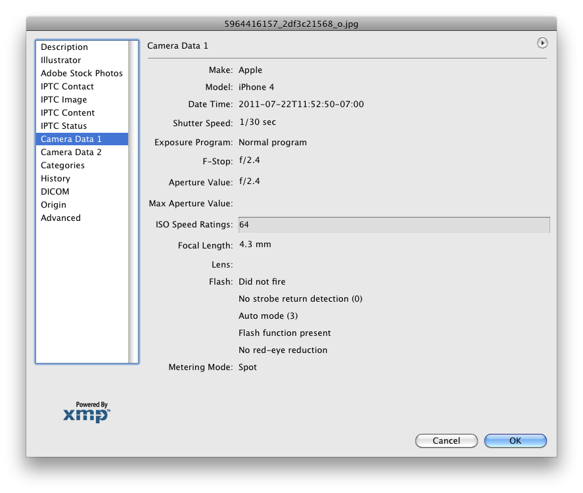583x493 pixels.
Task: Click the "Focal Length:" label
Action: (x=205, y=245)
